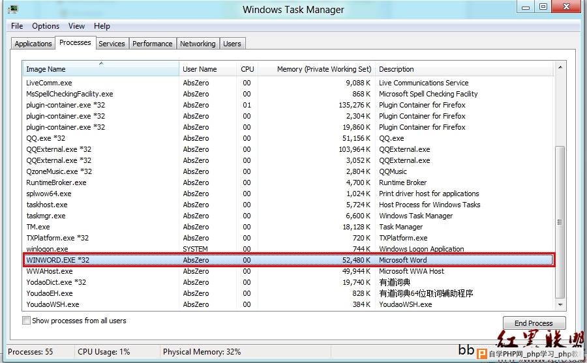The height and width of the screenshot is (363, 587).
Task: Switch to the Users tab
Action: [x=232, y=44]
